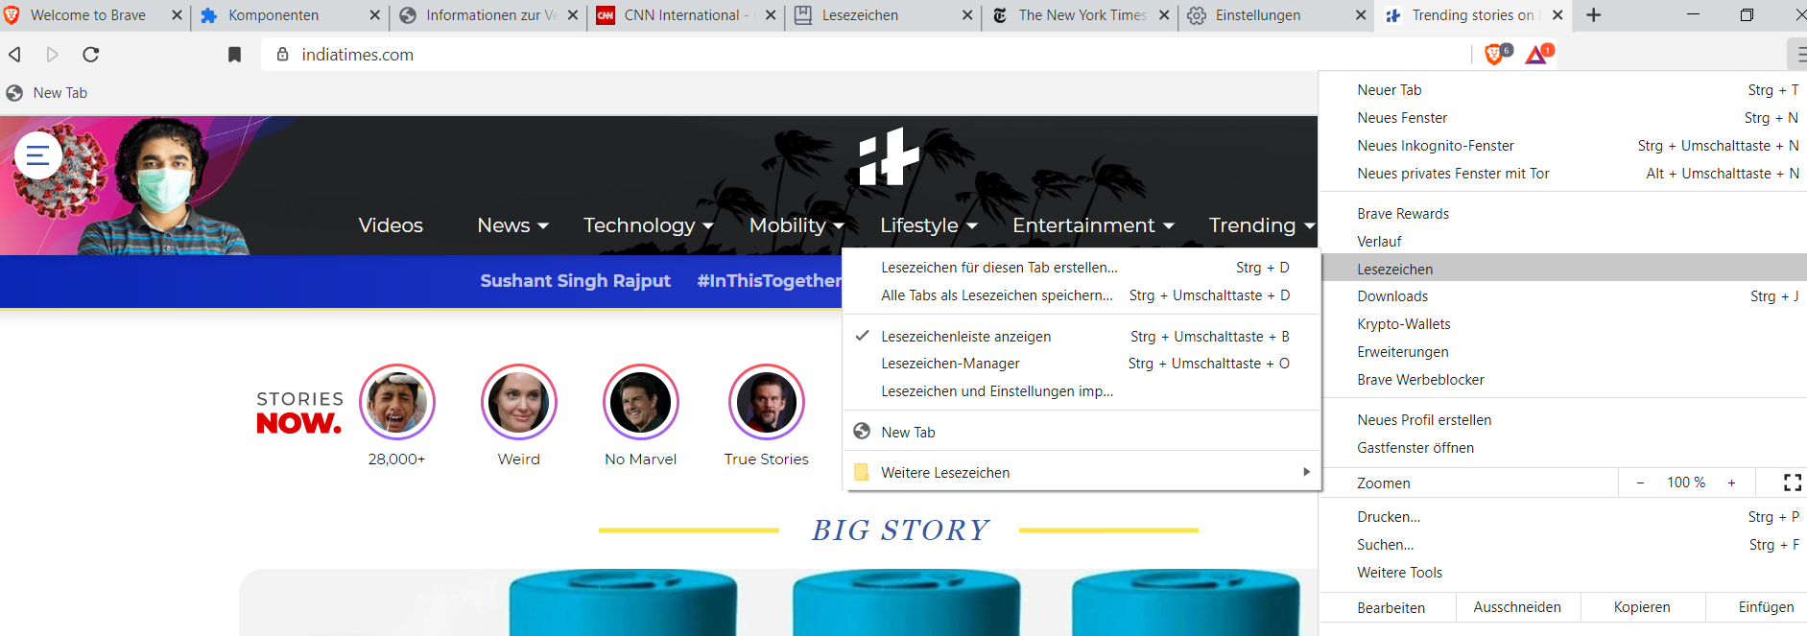Choose Lesezeichen für diesen Tab erstellen
Screen dimensions: 1807x636
tap(1082, 268)
